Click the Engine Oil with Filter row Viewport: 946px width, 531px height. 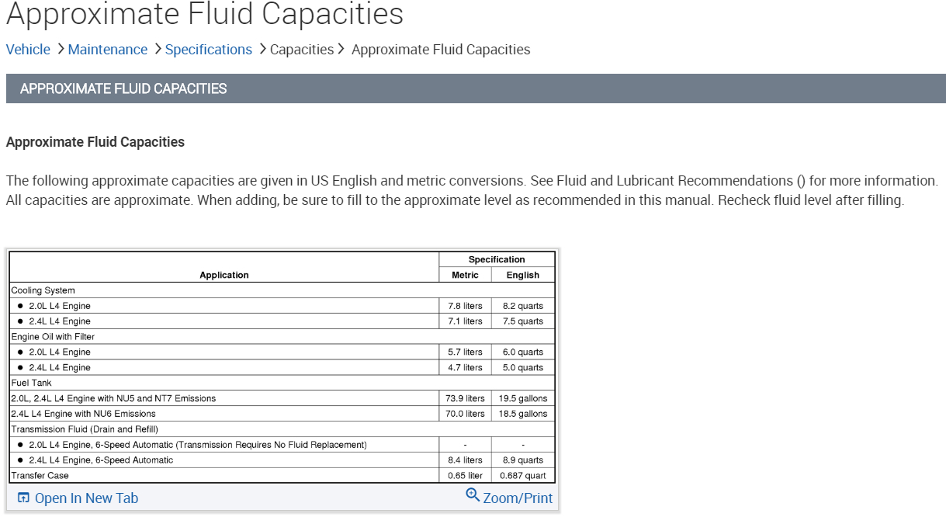53,337
